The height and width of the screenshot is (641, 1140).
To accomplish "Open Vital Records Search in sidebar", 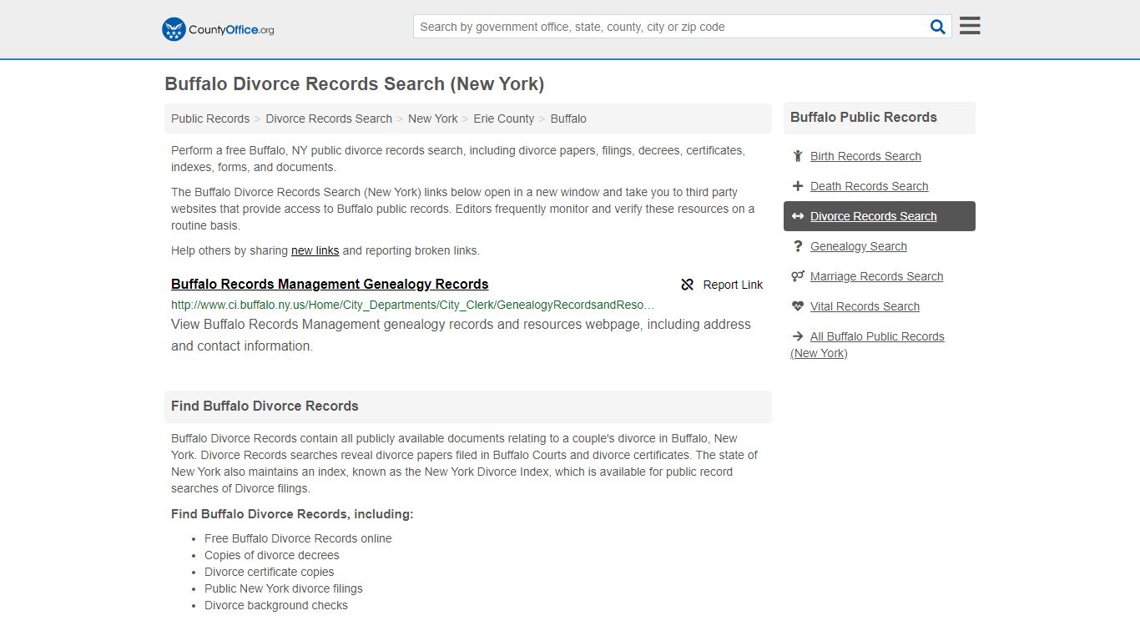I will (865, 306).
